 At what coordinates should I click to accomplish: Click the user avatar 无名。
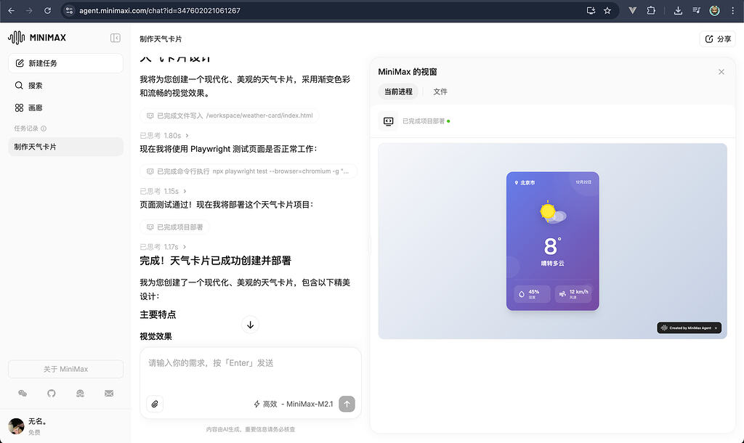tap(16, 426)
